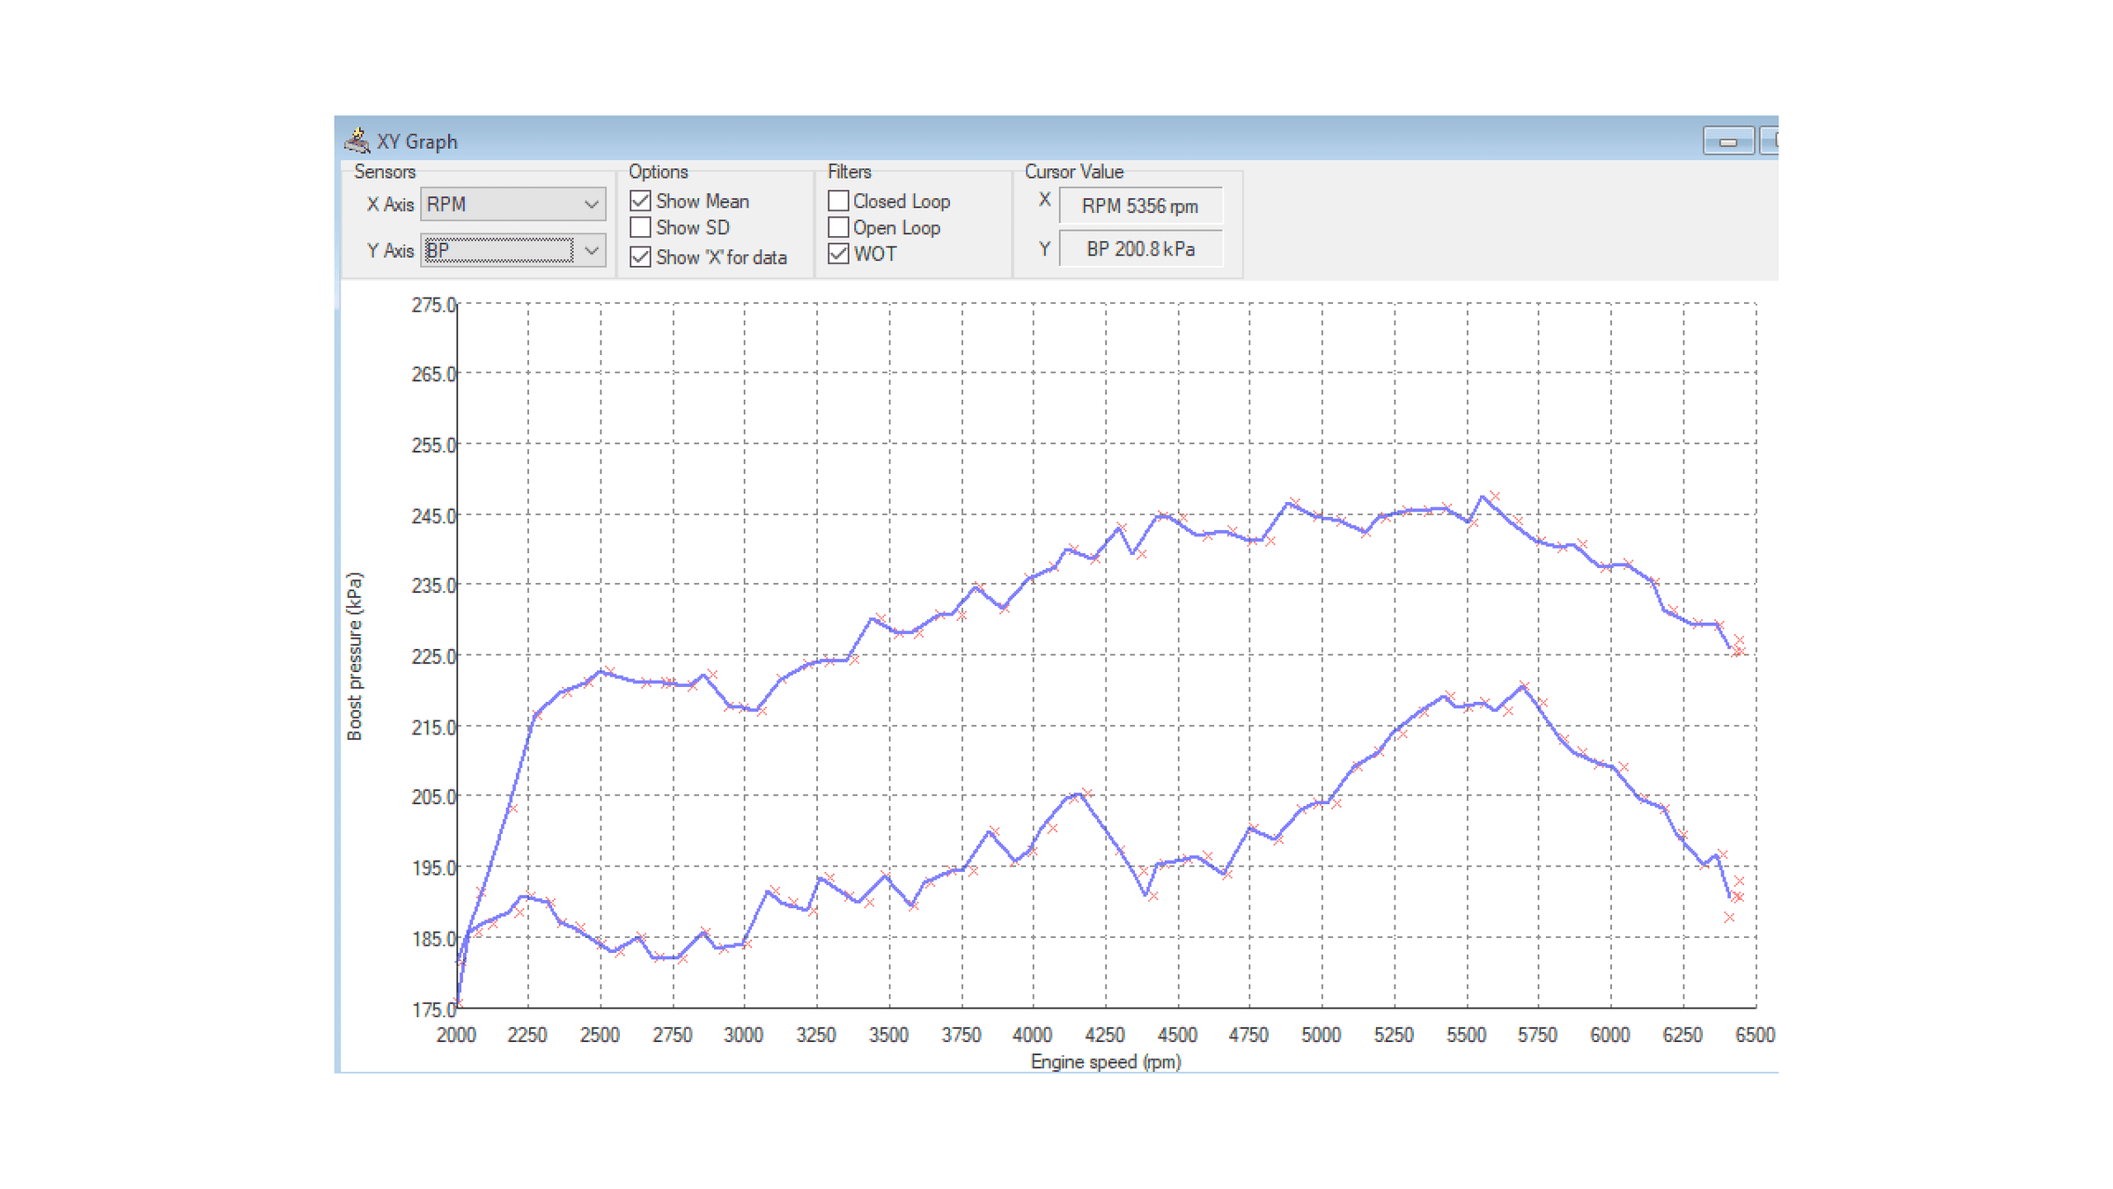Click the partially visible maximize button
The image size is (2113, 1189).
[1770, 141]
